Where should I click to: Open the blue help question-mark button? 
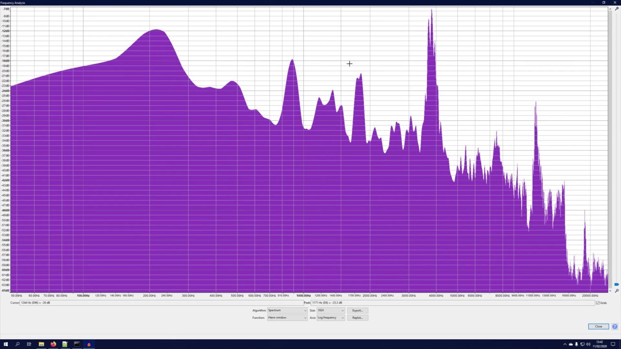pyautogui.click(x=615, y=326)
